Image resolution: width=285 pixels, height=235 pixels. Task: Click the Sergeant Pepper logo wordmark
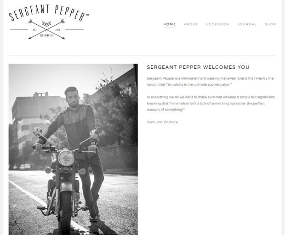click(47, 13)
